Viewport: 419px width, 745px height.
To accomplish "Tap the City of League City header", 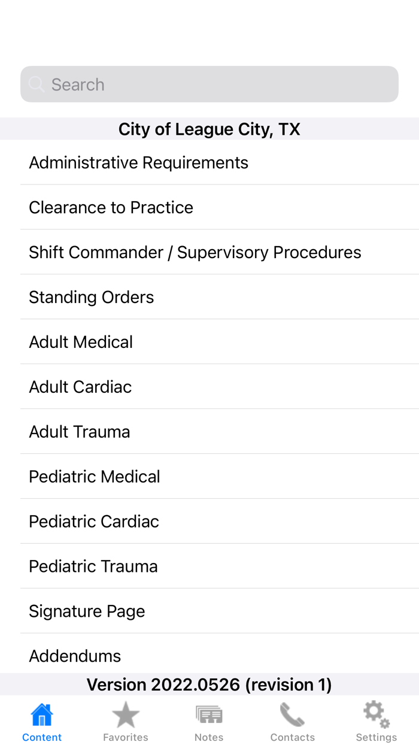I will pos(209,129).
